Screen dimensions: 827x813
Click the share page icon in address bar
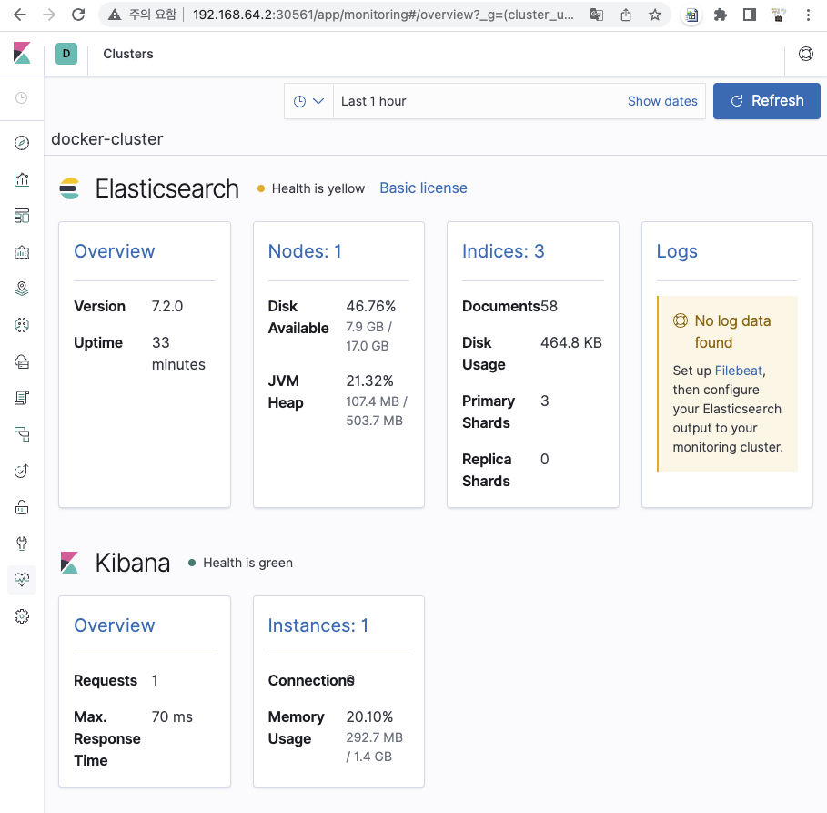click(x=626, y=15)
